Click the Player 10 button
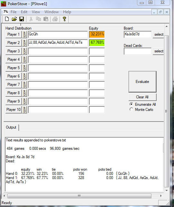 (x=14, y=110)
